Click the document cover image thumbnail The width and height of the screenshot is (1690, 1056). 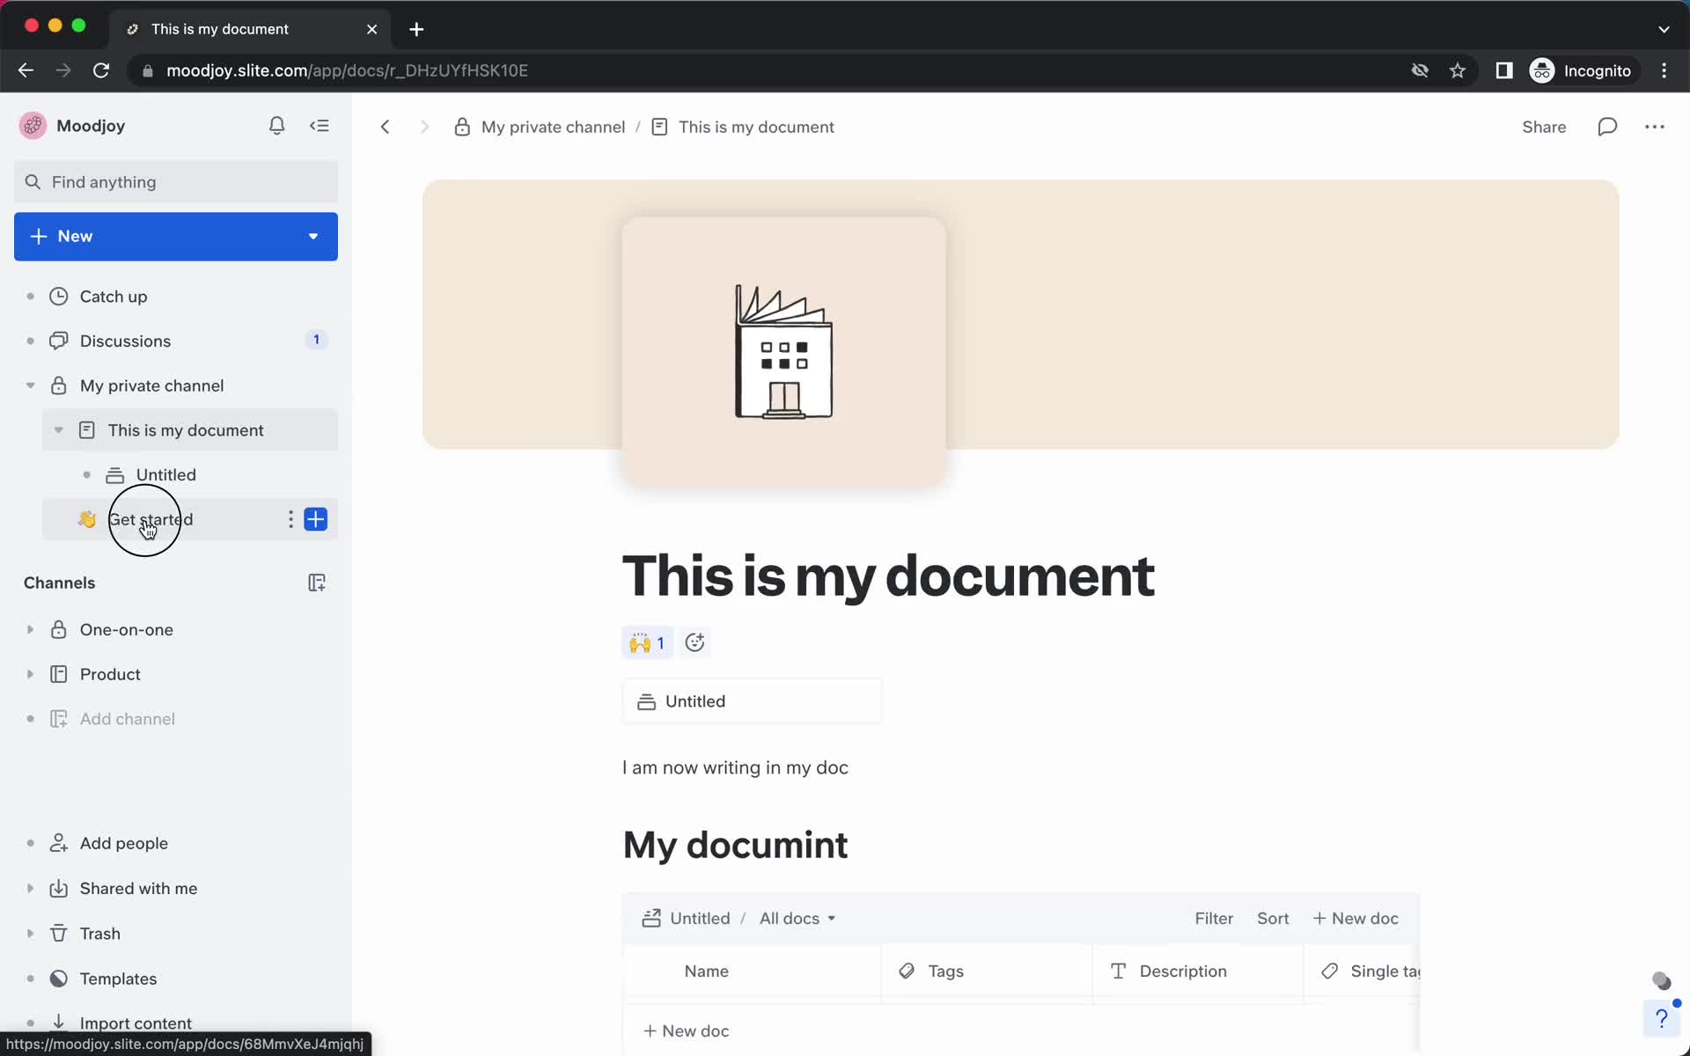(x=783, y=353)
